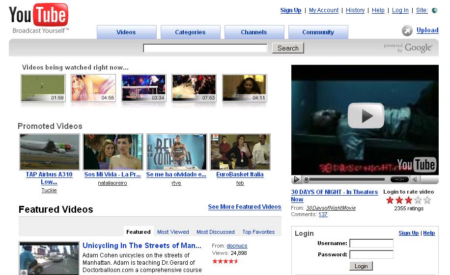The width and height of the screenshot is (450, 275).
Task: Rate the video with the fifth star
Action: (x=427, y=200)
